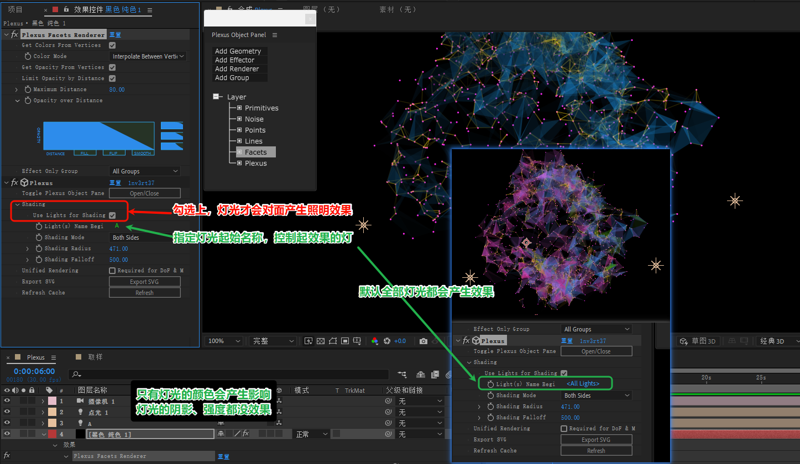Viewport: 800px width, 464px height.
Task: Hide the 摄像机 1 layer eye
Action: pos(7,401)
